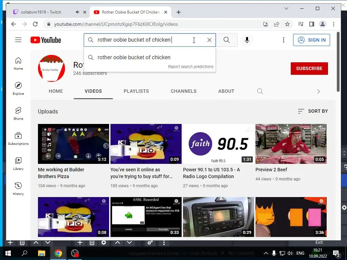
Task: Click Report search predictions link
Action: [x=190, y=67]
